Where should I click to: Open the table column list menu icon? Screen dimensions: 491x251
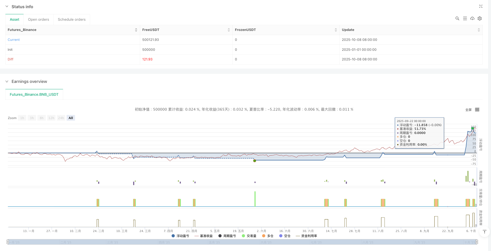pos(465,18)
